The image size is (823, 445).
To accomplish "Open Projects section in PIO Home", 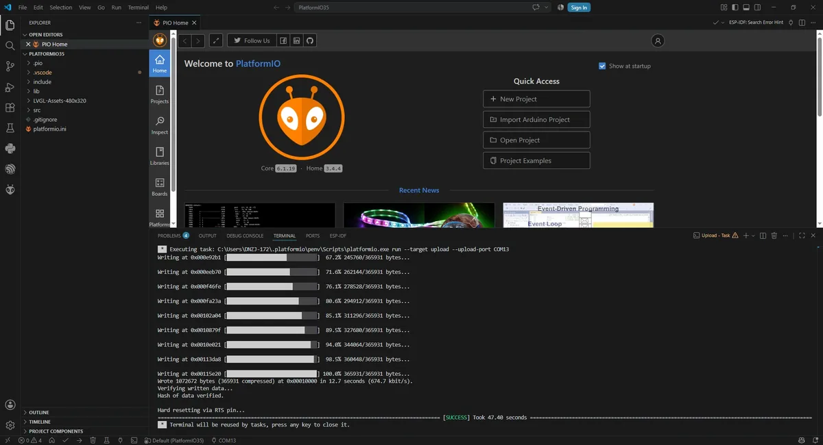I will [160, 94].
